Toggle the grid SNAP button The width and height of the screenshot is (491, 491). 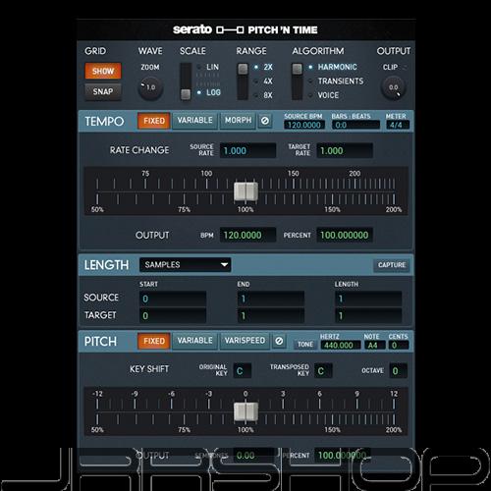click(x=103, y=91)
